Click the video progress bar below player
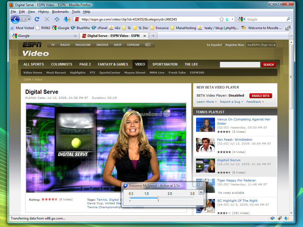Screen dimensions: 303x227 74,192
